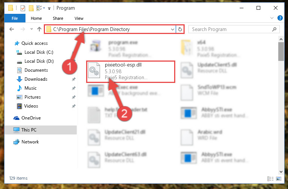Switch to the View ribbon tab
The image size is (288, 189).
(x=79, y=18)
